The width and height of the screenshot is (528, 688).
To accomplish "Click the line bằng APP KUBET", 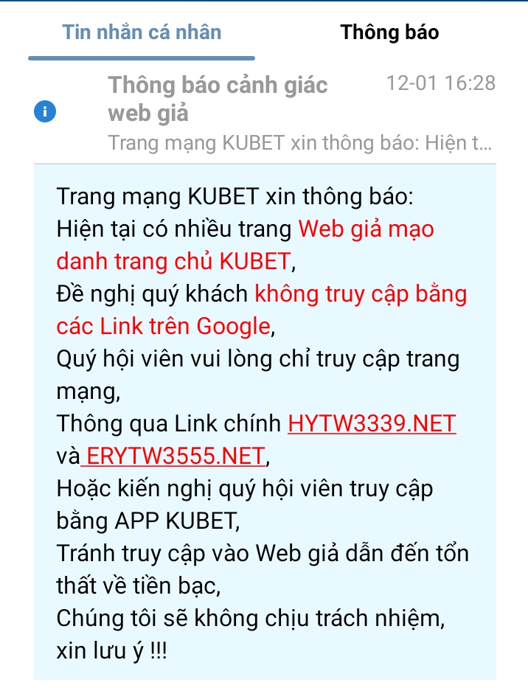I will tap(148, 521).
